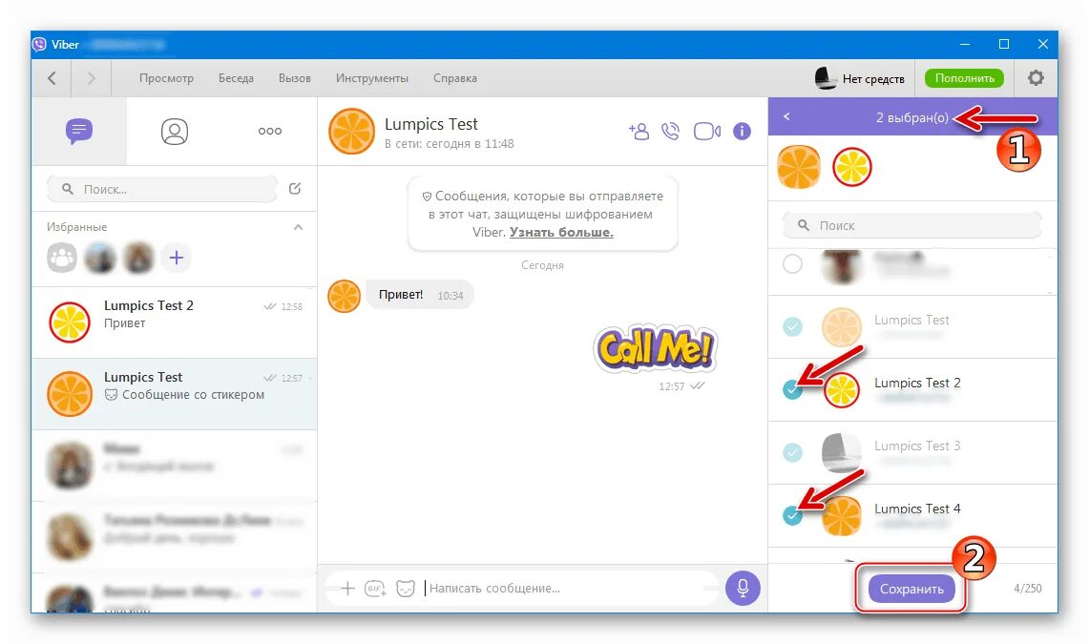Add a favorite with the plus icon
1089x644 pixels.
(177, 259)
